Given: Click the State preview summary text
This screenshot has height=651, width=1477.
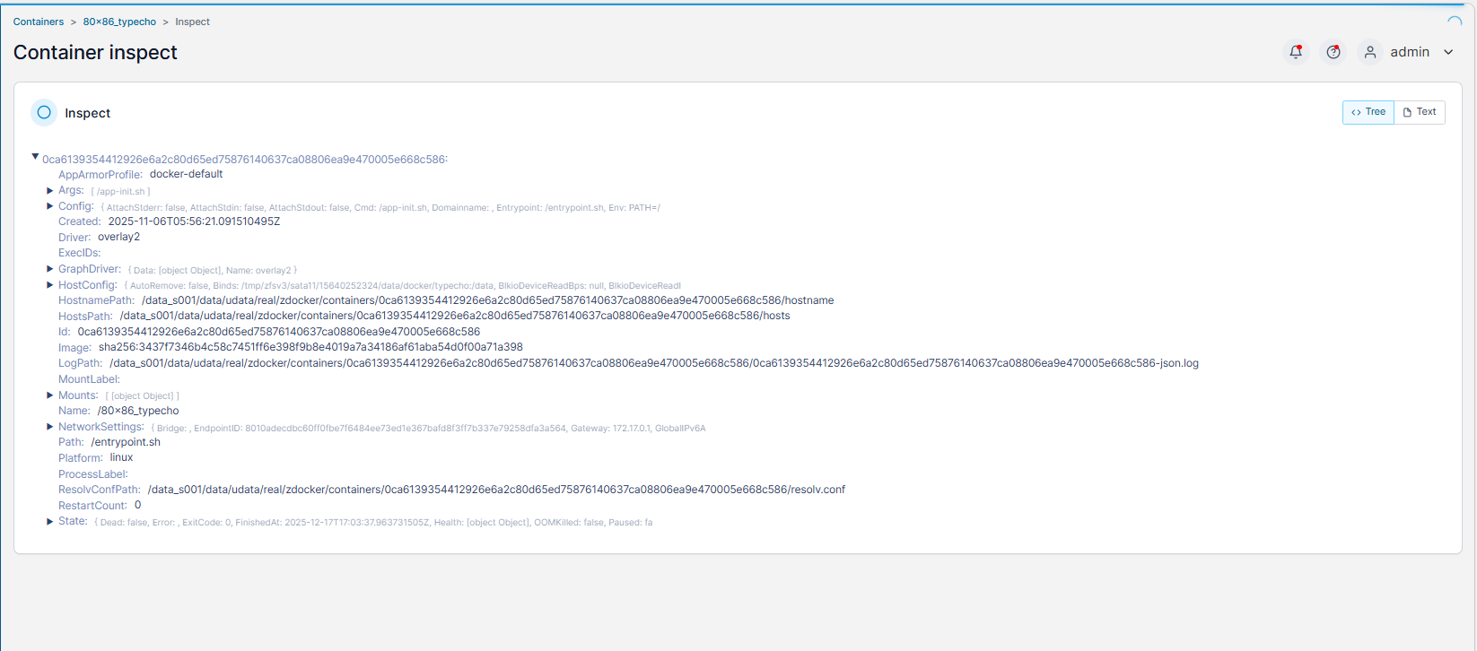Looking at the screenshot, I should [373, 522].
